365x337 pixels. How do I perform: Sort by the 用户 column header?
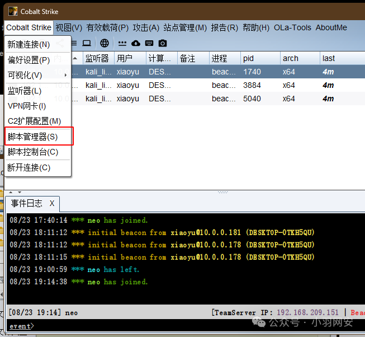coord(130,58)
